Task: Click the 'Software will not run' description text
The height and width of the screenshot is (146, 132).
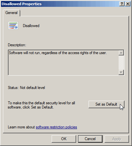Action: [58, 53]
